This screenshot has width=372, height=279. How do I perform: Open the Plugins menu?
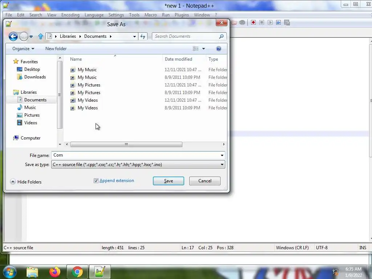click(182, 15)
